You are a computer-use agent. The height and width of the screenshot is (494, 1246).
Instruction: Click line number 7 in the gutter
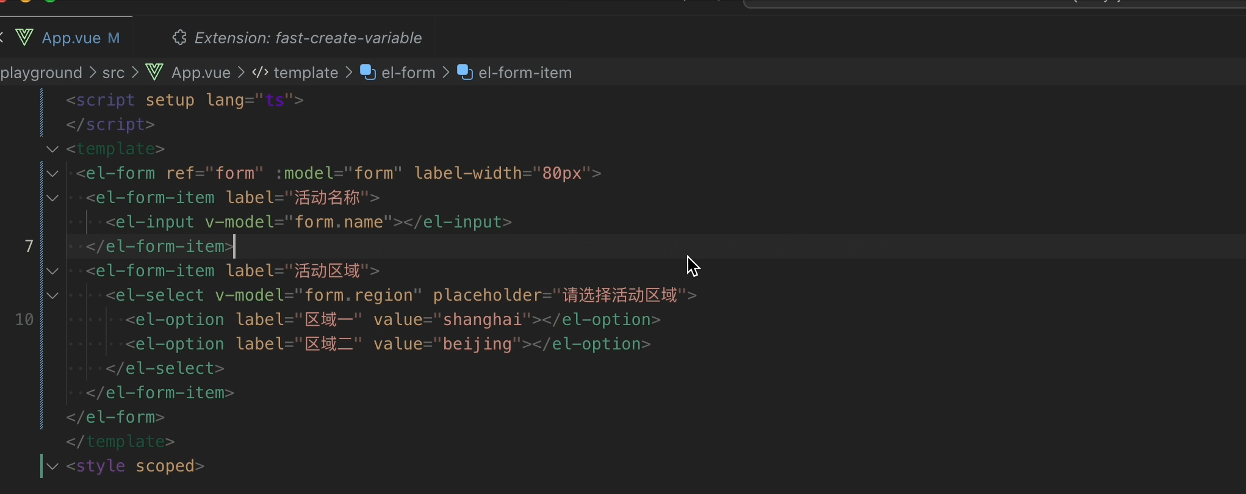click(29, 246)
